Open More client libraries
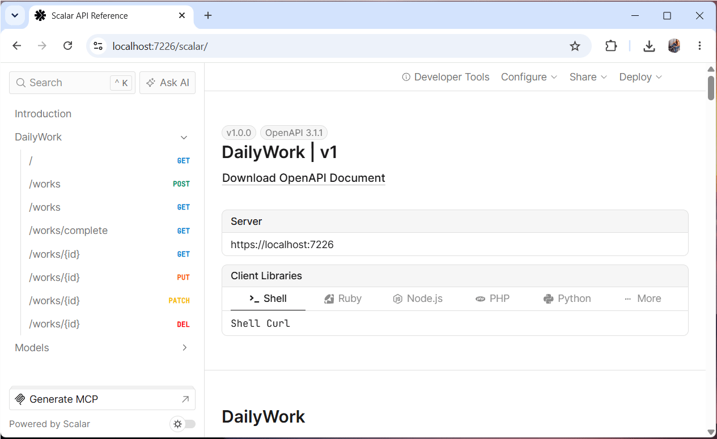This screenshot has height=439, width=717. pyautogui.click(x=642, y=299)
